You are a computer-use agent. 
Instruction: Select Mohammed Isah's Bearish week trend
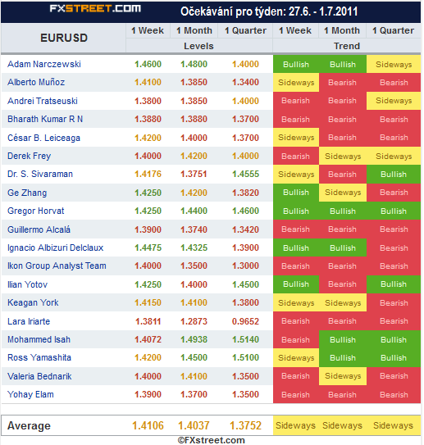click(296, 340)
